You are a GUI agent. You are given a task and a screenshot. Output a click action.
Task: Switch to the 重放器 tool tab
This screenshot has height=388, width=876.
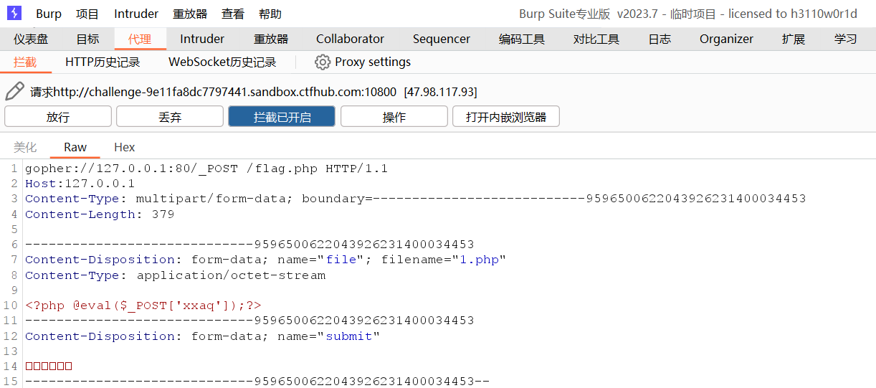point(271,39)
